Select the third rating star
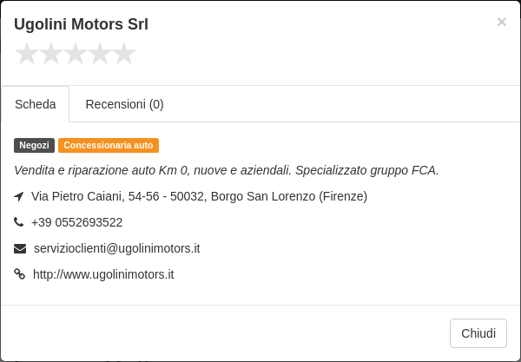Image resolution: width=521 pixels, height=362 pixels. click(76, 54)
